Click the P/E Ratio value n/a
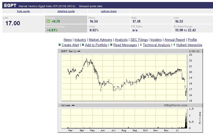213x135 pixels. pyautogui.click(x=135, y=30)
